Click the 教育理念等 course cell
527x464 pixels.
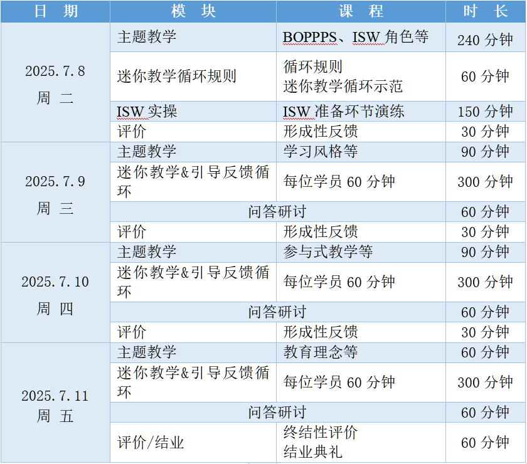tap(361, 353)
